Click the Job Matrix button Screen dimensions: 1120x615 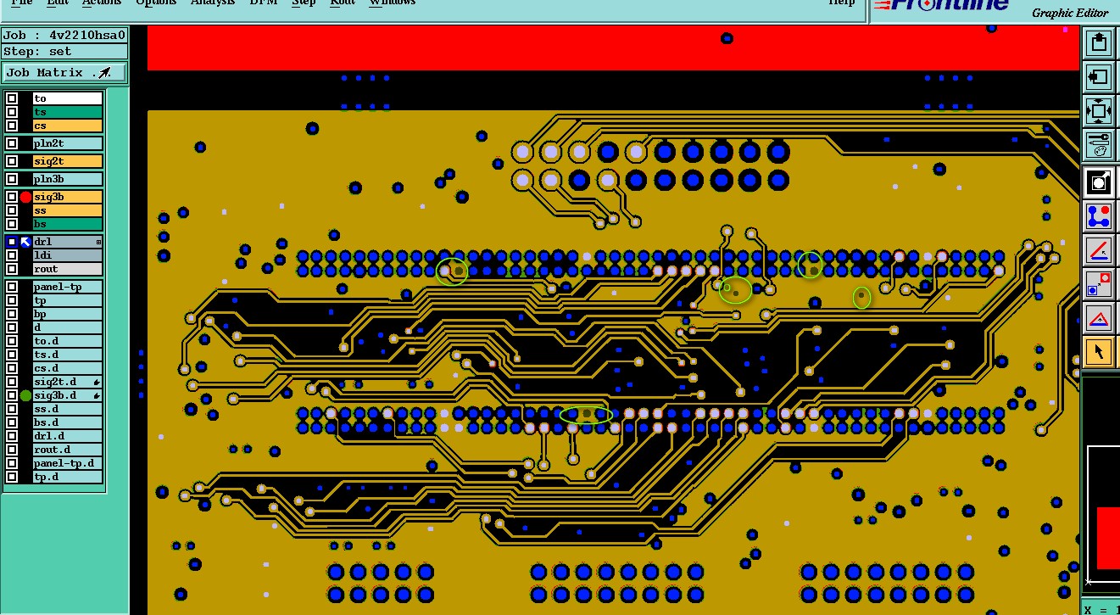(64, 73)
